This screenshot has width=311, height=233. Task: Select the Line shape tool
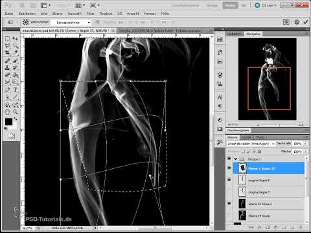tap(15, 97)
